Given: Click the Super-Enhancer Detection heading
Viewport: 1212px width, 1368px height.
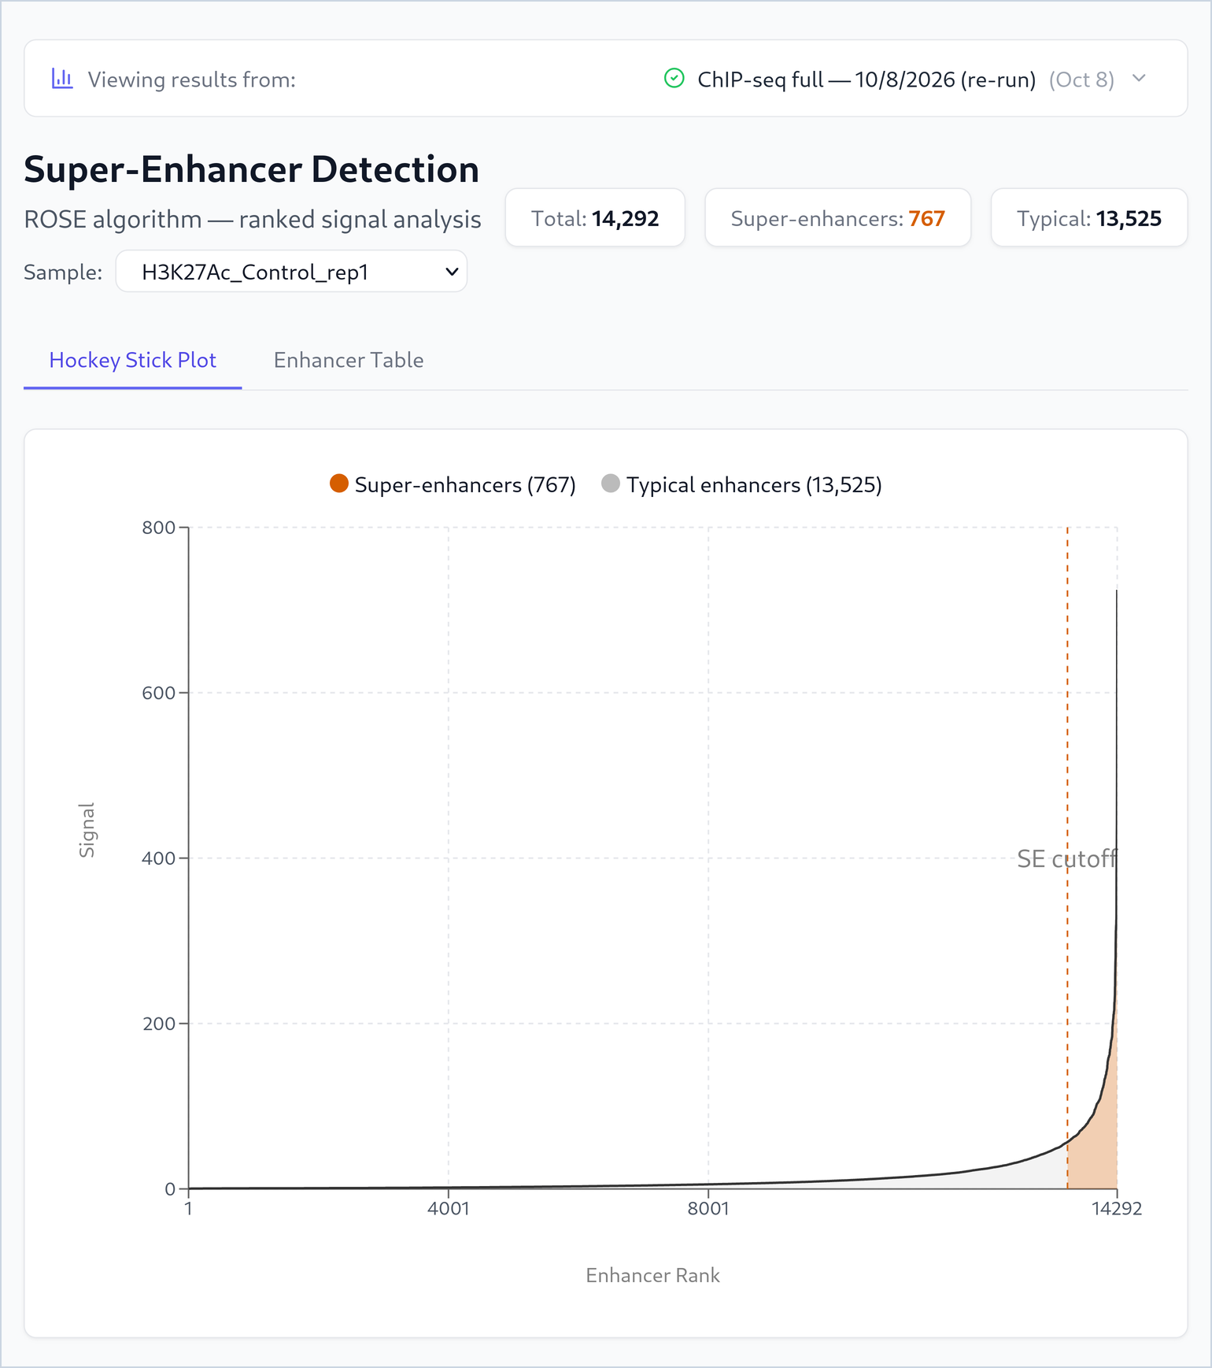Looking at the screenshot, I should click(x=252, y=169).
